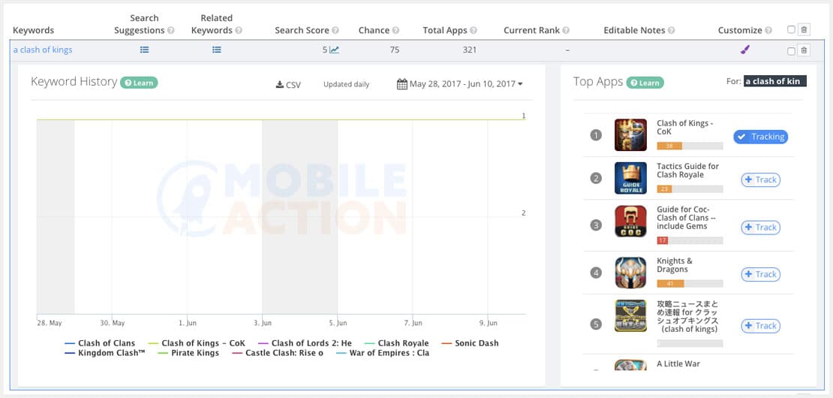The width and height of the screenshot is (833, 398).
Task: Click the Chance column header
Action: coord(374,30)
